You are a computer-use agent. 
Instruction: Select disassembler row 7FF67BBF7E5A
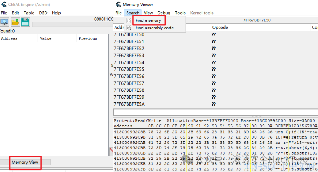coord(216,104)
